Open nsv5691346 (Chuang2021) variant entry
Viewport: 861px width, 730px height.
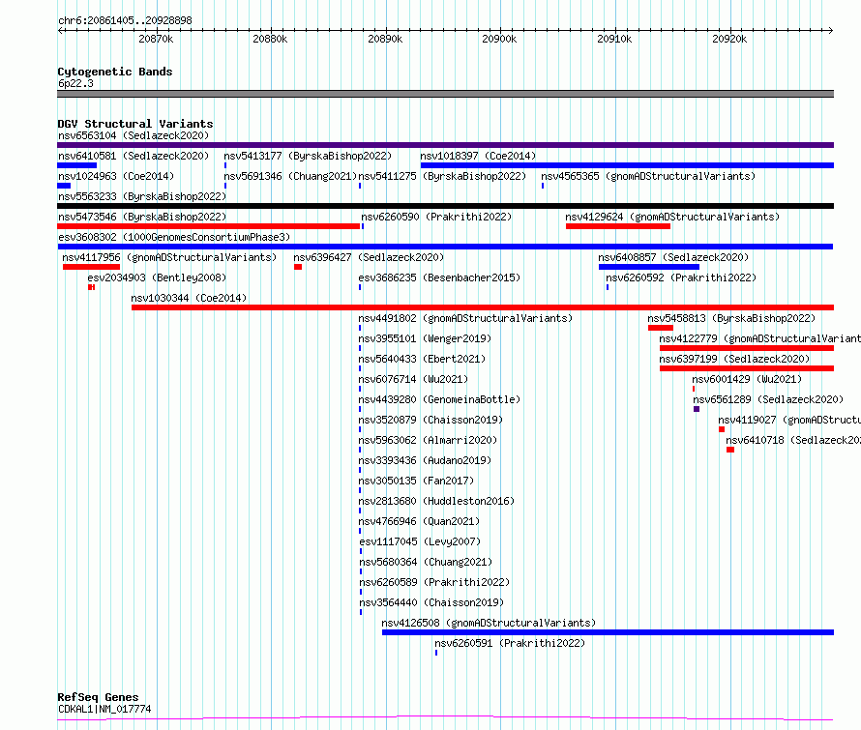(290, 176)
